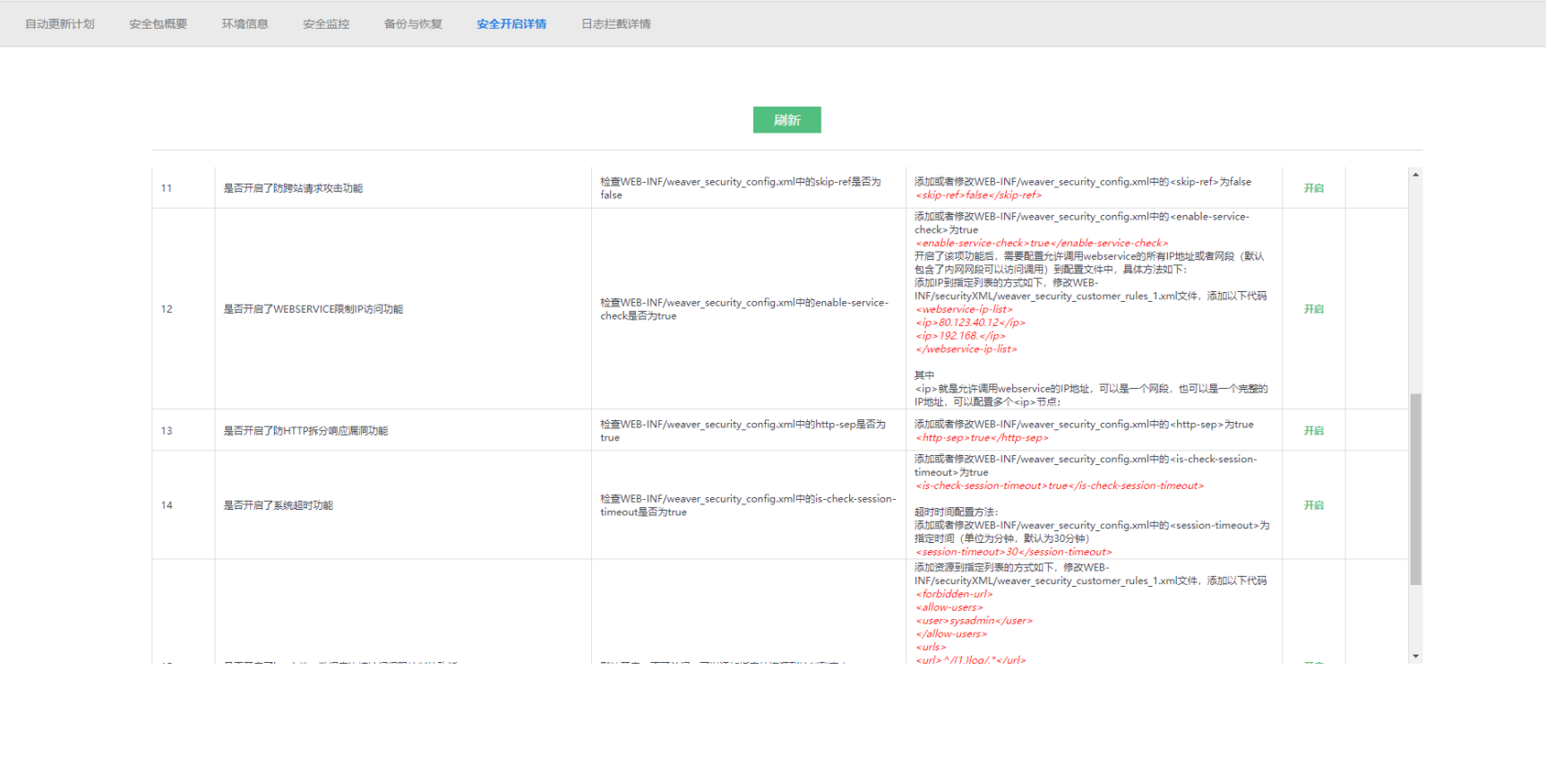Image resolution: width=1546 pixels, height=774 pixels.
Task: Click red enable-service-check true code line
Action: coord(1042,243)
